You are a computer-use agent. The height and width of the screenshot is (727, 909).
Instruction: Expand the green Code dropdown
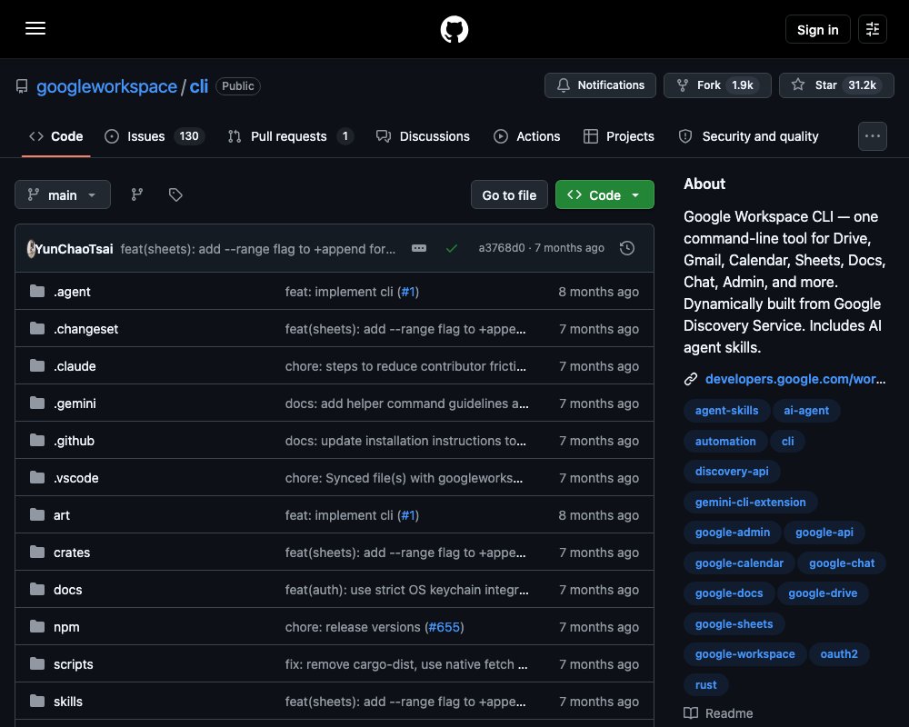coord(604,194)
